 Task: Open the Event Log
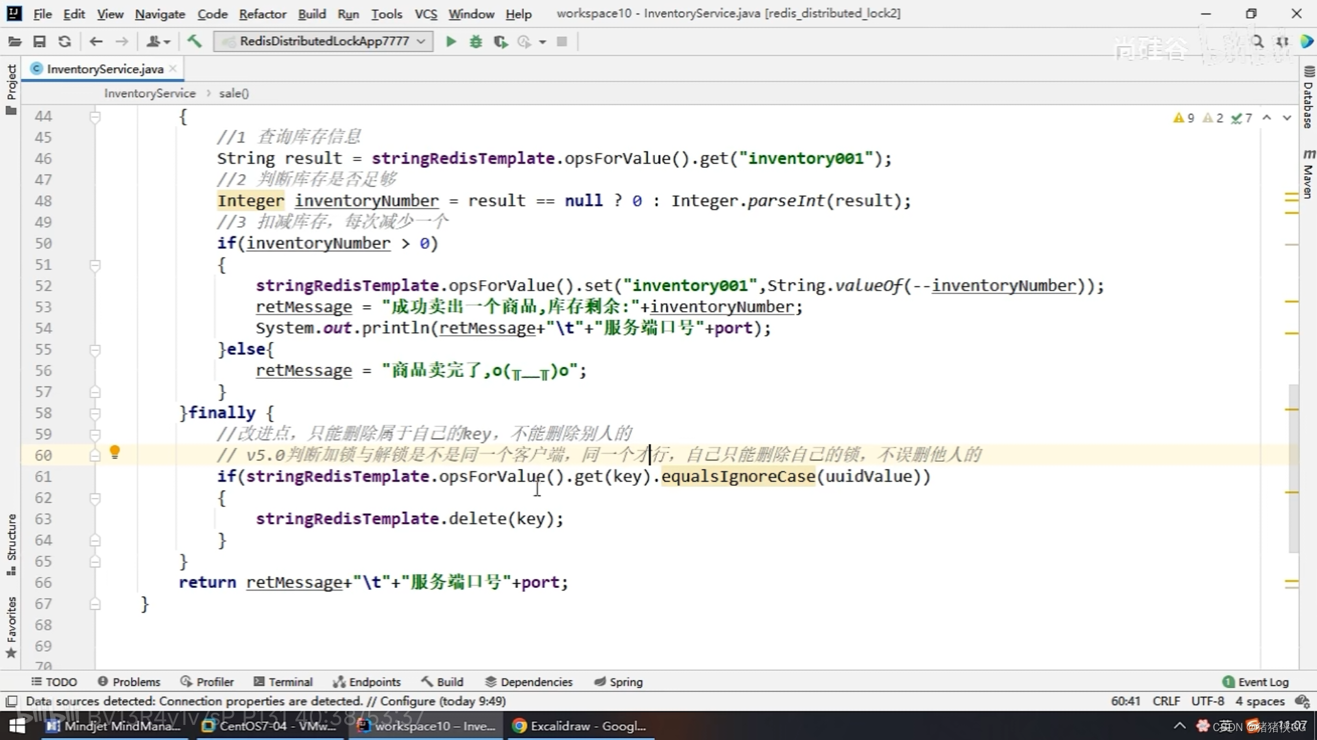pos(1256,682)
